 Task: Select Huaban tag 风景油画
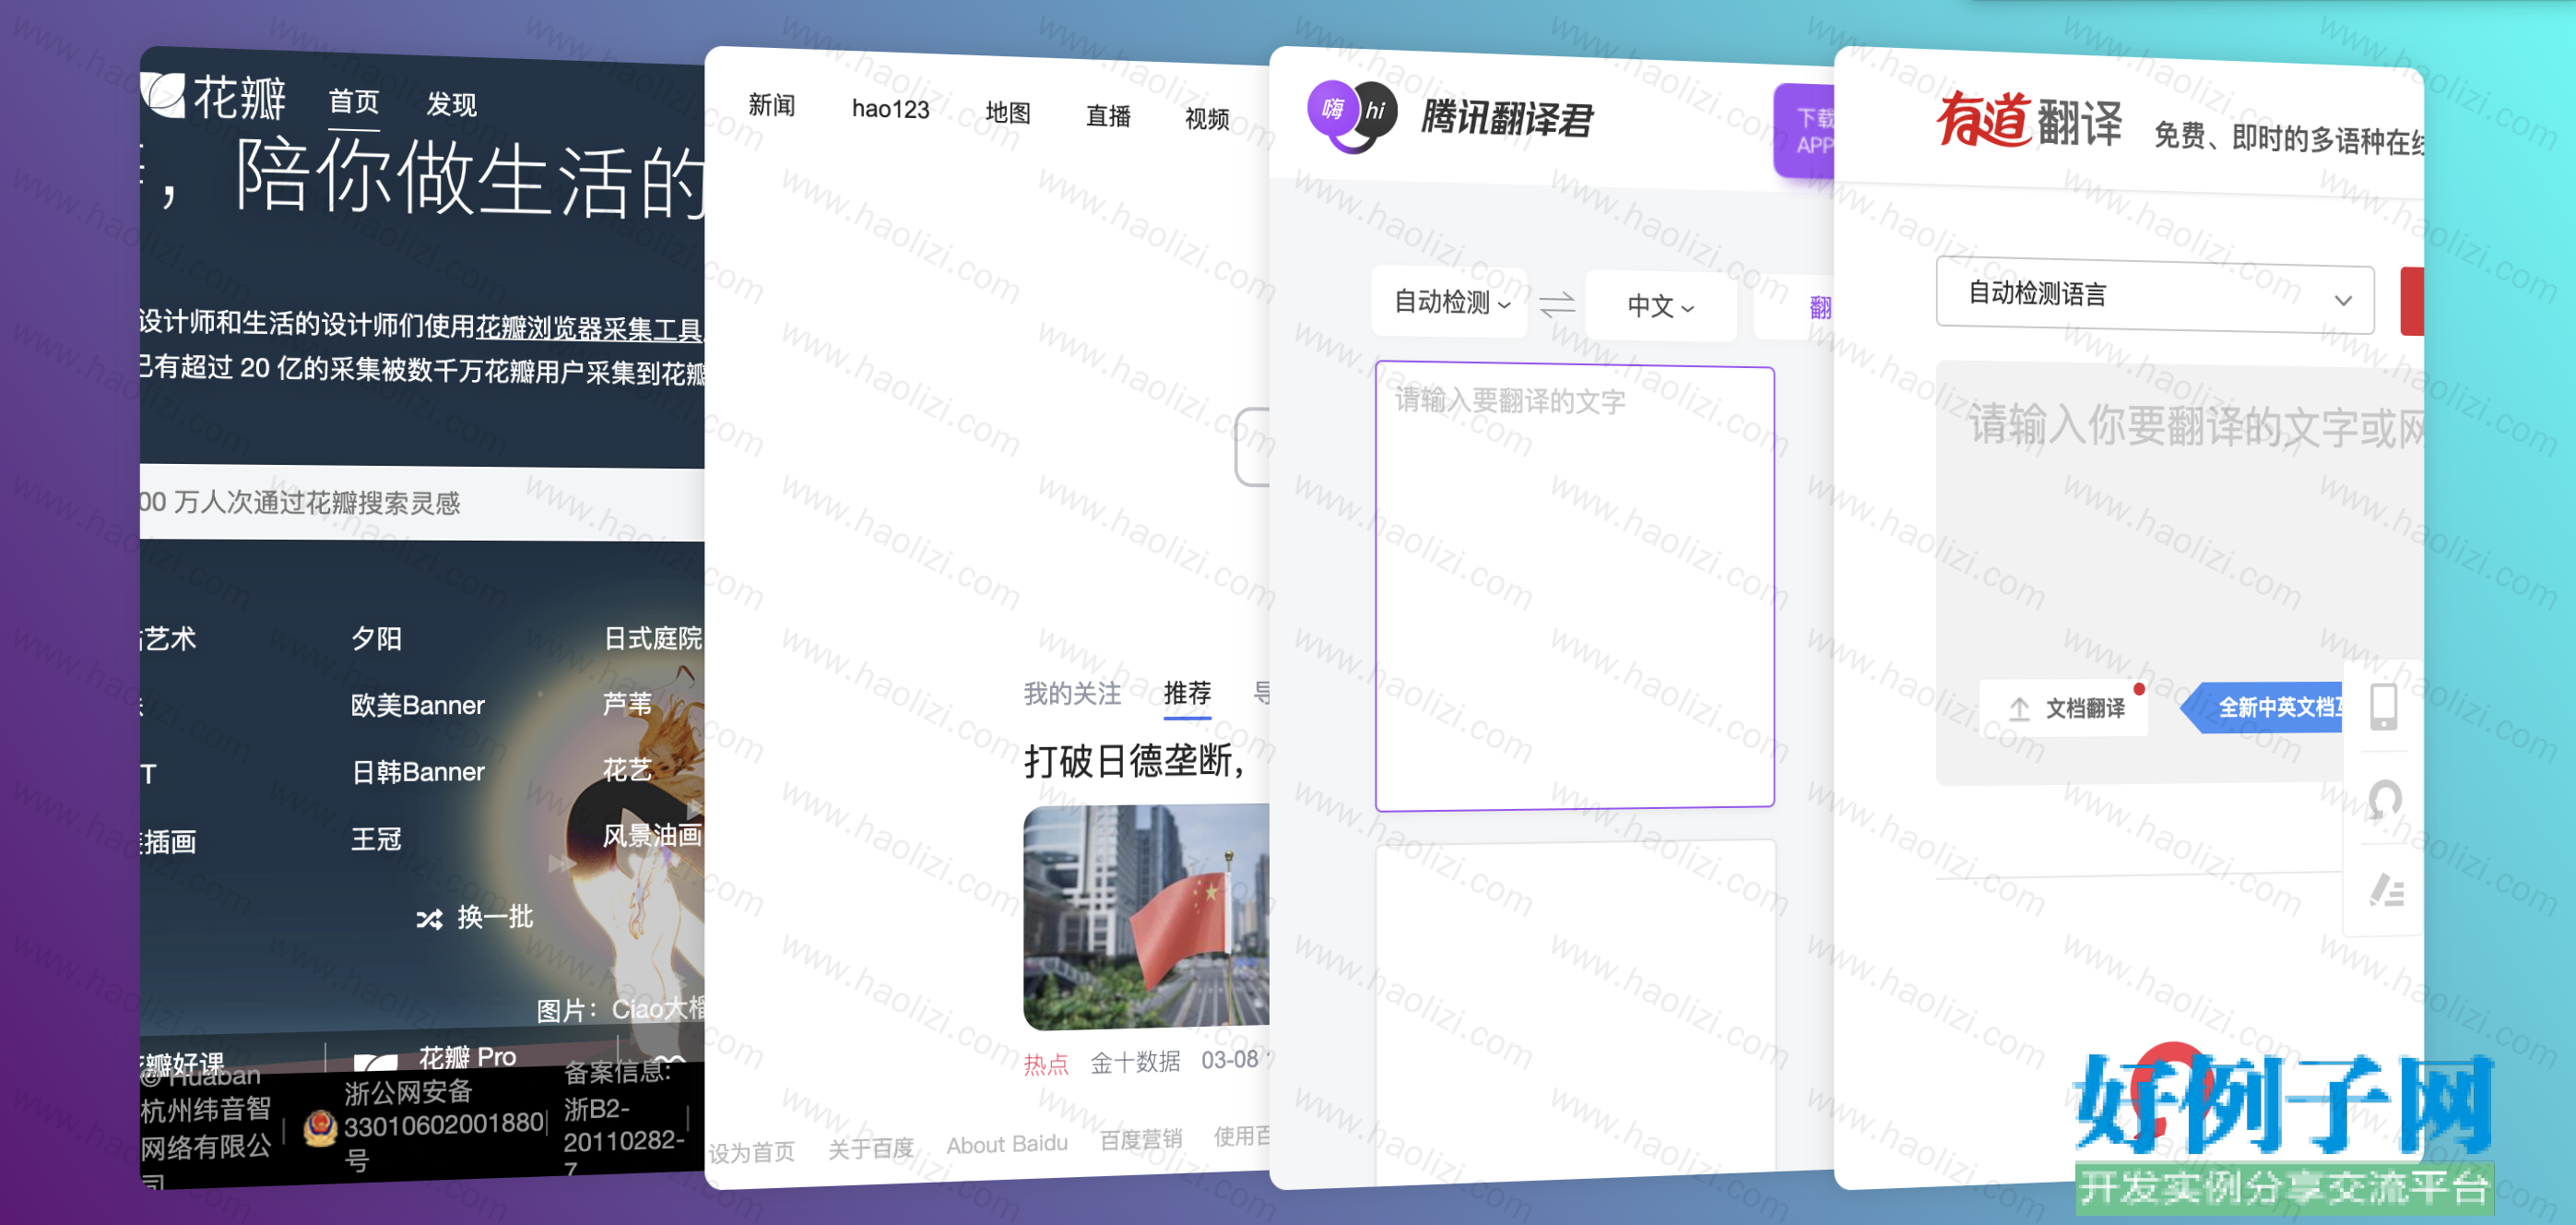point(653,836)
